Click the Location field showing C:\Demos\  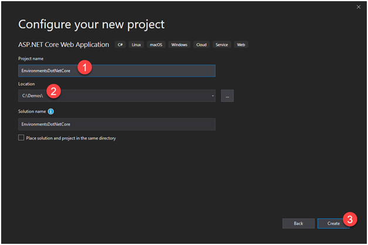pos(111,96)
